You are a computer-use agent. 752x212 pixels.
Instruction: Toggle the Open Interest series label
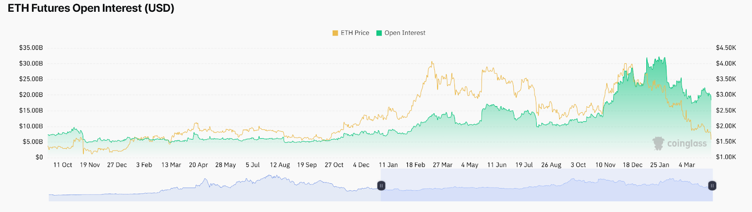[405, 33]
